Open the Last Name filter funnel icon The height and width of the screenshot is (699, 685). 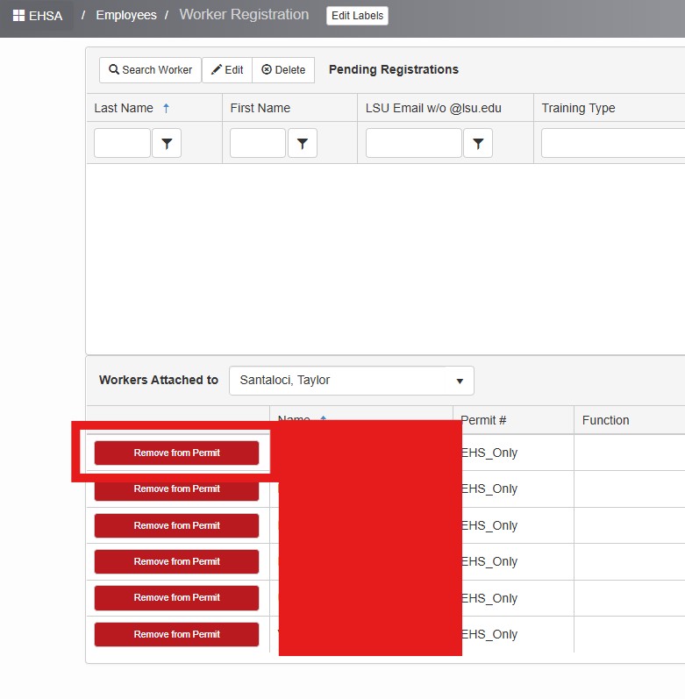167,144
